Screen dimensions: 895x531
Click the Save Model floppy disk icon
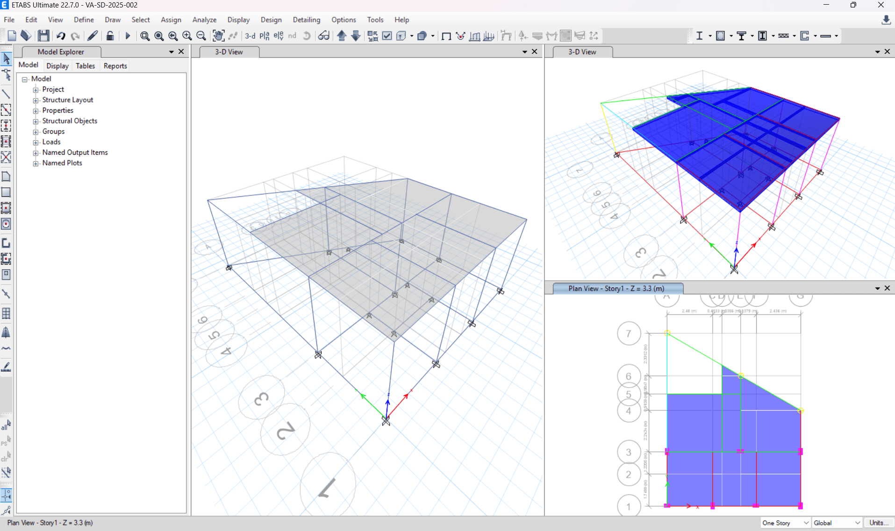click(43, 36)
